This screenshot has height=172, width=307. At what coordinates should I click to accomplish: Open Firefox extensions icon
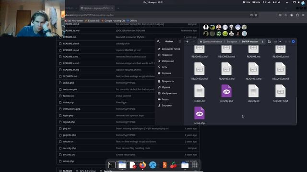tap(297, 15)
